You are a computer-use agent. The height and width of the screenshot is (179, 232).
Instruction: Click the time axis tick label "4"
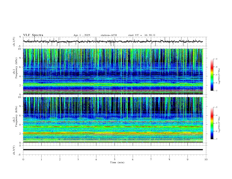point(96,159)
